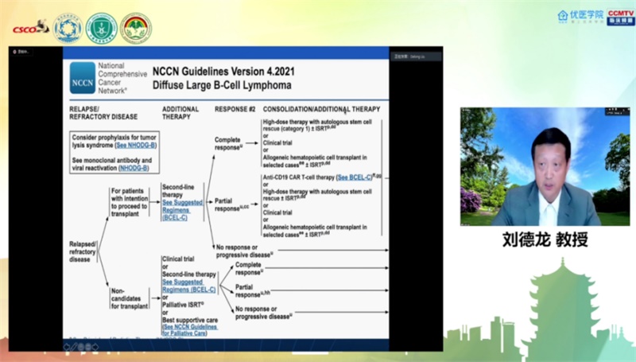This screenshot has width=636, height=362.
Task: Click the 优医学院 brand text
Action: (587, 15)
